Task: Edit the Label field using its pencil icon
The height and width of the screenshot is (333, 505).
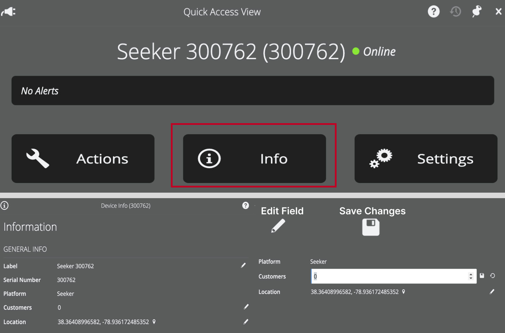Action: (243, 265)
